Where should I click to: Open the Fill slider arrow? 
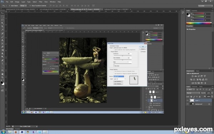click(x=212, y=97)
